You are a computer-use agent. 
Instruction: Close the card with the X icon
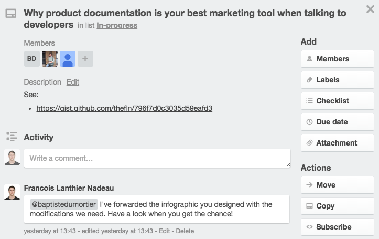pos(370,9)
